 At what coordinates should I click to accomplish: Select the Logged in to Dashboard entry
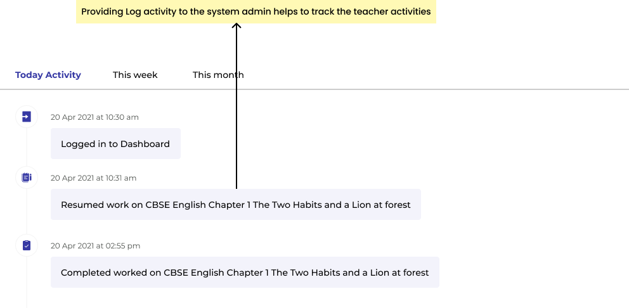click(115, 144)
